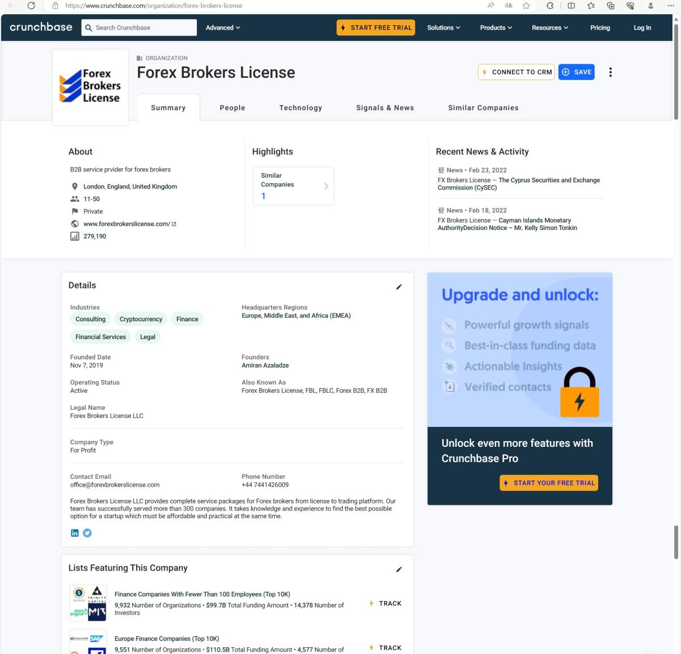The image size is (681, 654).
Task: Expand the Advanced search dropdown
Action: pyautogui.click(x=222, y=27)
